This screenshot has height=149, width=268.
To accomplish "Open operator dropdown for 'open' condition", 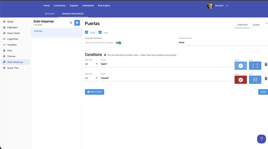I will [x=91, y=64].
